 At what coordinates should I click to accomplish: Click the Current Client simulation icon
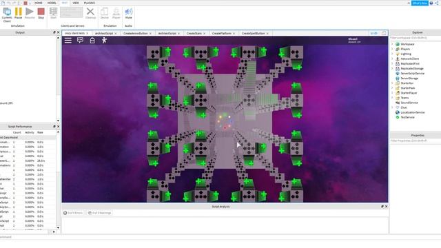click(7, 12)
